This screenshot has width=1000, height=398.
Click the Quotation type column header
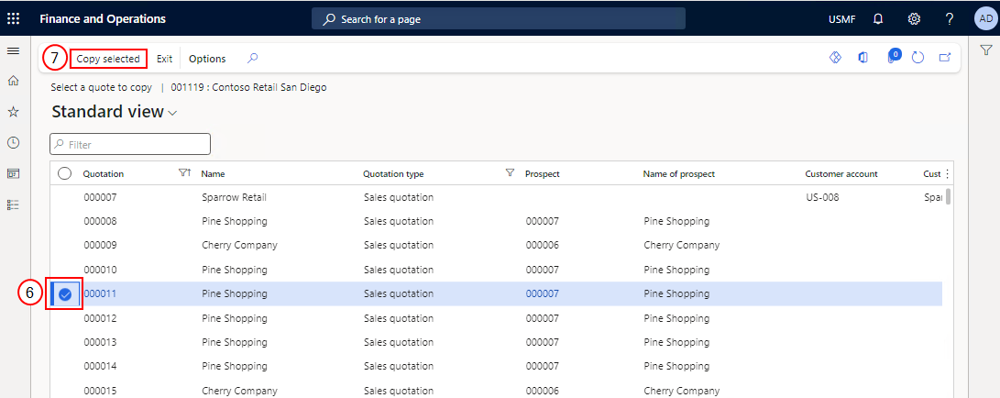click(x=393, y=174)
